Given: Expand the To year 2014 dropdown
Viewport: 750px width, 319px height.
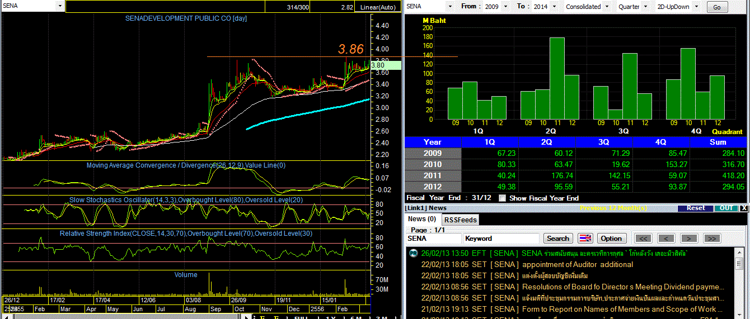Looking at the screenshot, I should pyautogui.click(x=553, y=6).
